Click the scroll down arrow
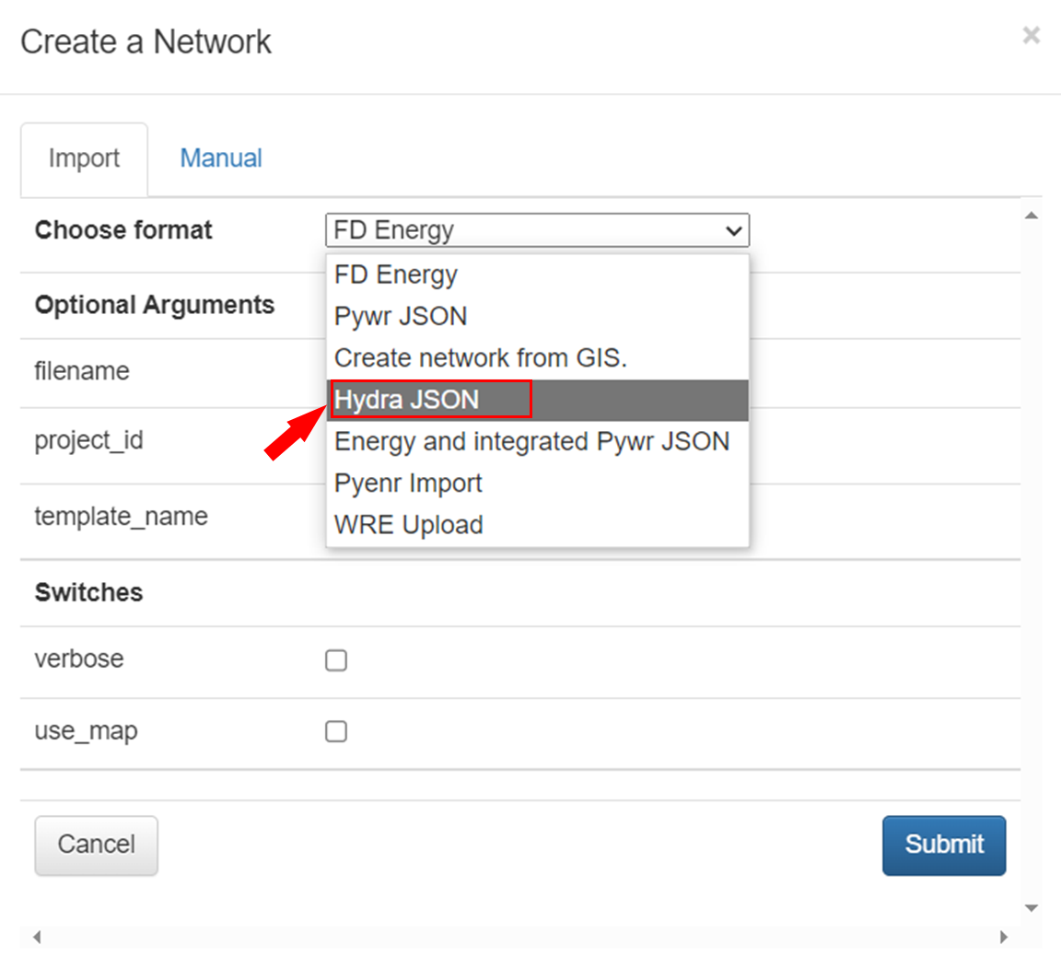Screen dimensions: 1061x968 (1032, 908)
